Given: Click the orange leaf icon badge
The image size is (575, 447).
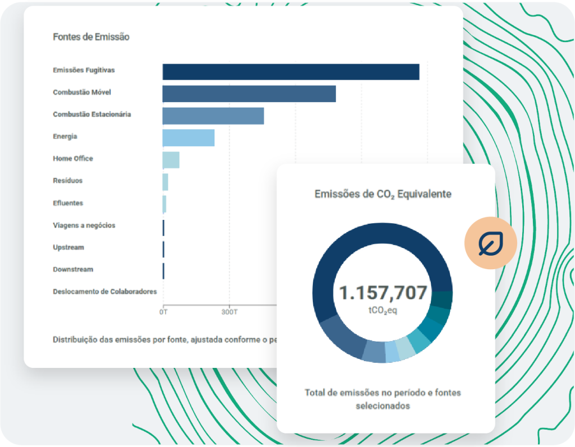Looking at the screenshot, I should [x=491, y=243].
